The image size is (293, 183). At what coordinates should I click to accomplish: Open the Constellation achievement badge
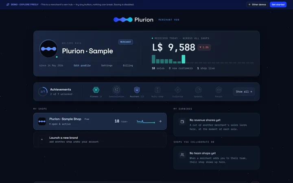pos(116,90)
